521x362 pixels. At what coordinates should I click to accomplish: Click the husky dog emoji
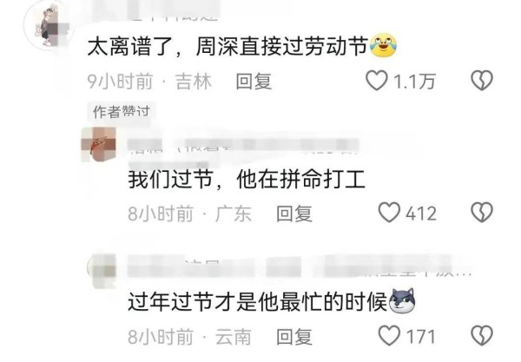(401, 301)
